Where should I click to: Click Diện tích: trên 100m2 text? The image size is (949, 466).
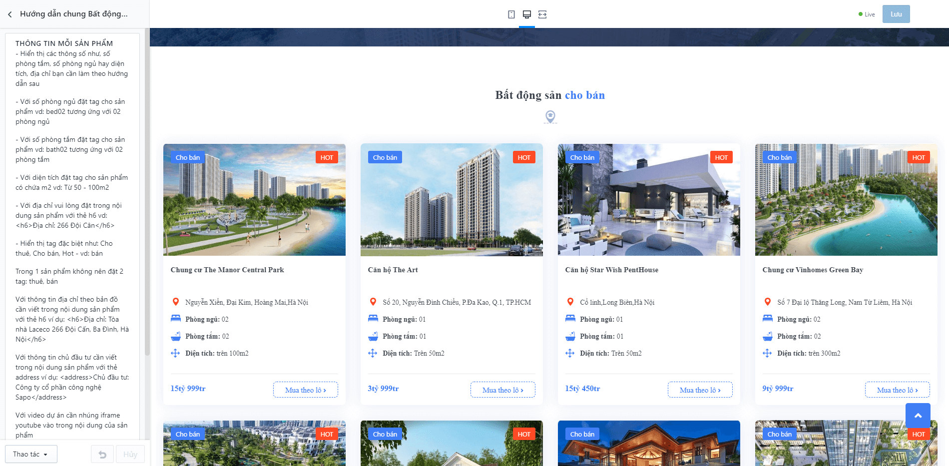(x=217, y=353)
